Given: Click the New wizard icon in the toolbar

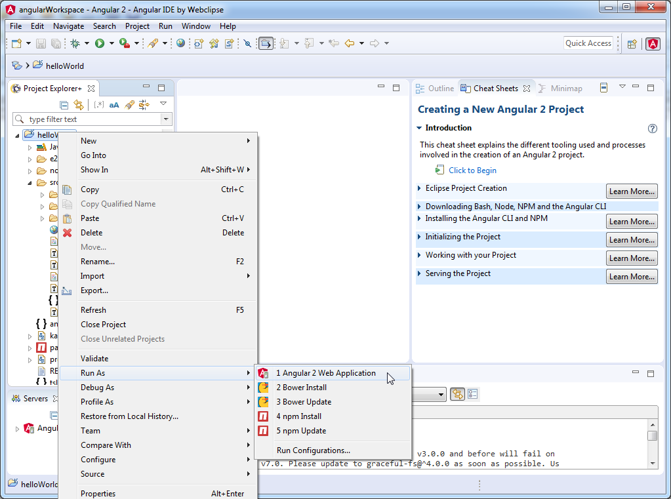Looking at the screenshot, I should tap(16, 43).
